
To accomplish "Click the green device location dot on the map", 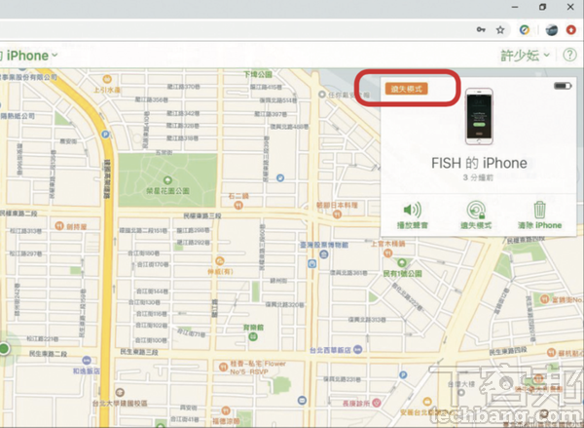I will pos(4,348).
